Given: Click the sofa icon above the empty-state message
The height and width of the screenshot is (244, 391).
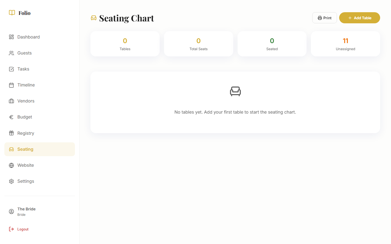Looking at the screenshot, I should pyautogui.click(x=235, y=91).
